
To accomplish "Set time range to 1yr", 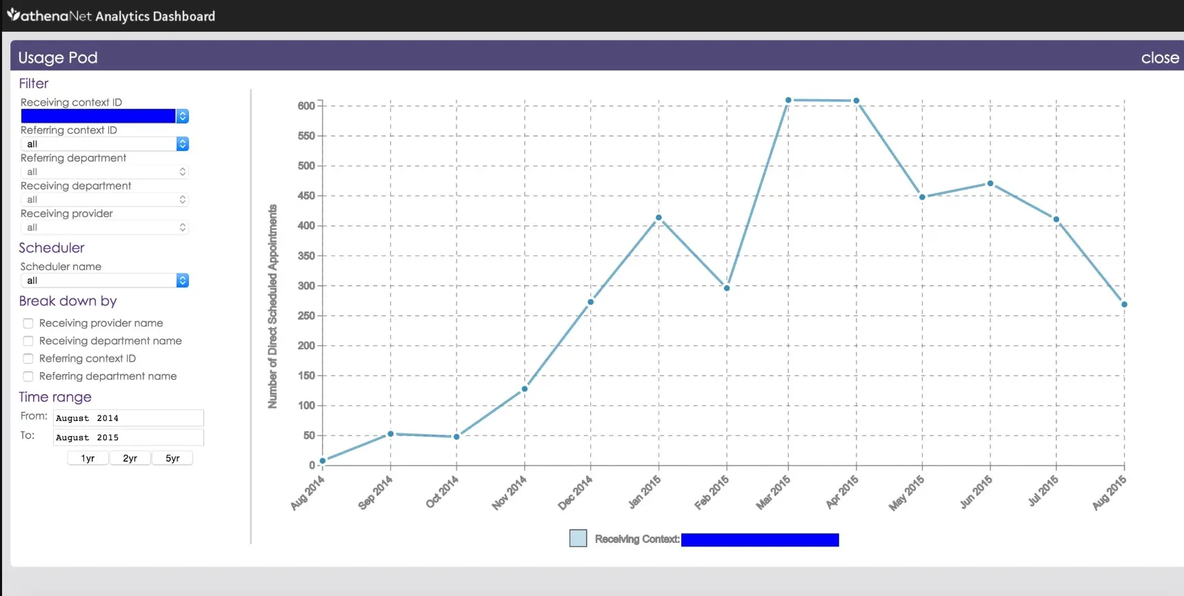I will tap(88, 458).
